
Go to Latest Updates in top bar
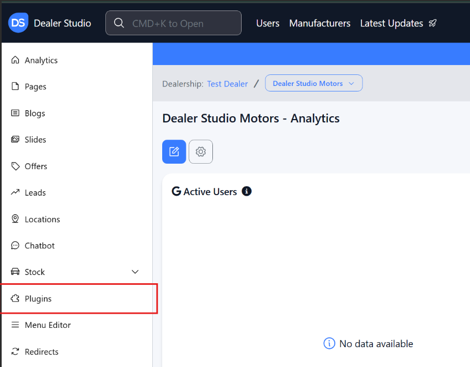391,23
